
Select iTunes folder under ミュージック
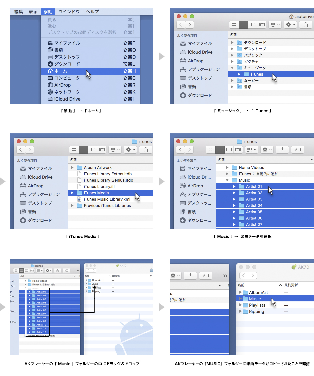pyautogui.click(x=271, y=74)
